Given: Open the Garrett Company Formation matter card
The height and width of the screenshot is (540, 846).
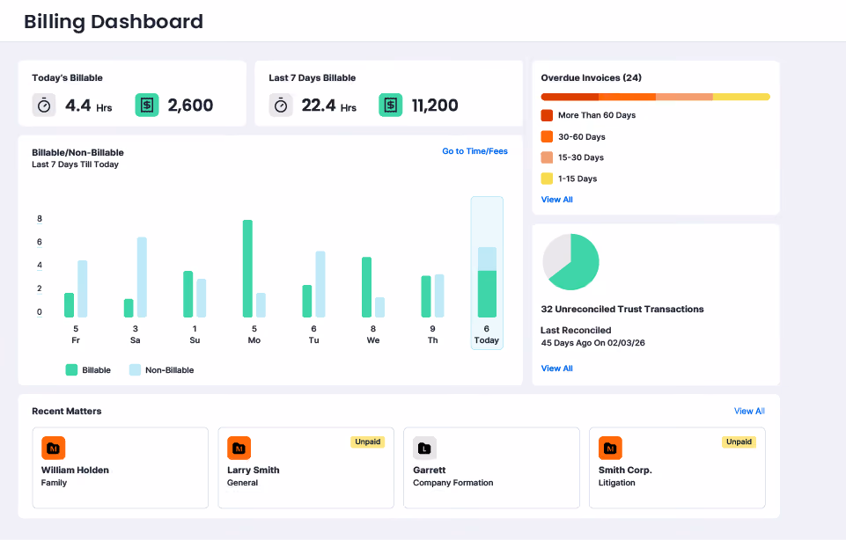Looking at the screenshot, I should click(x=491, y=468).
